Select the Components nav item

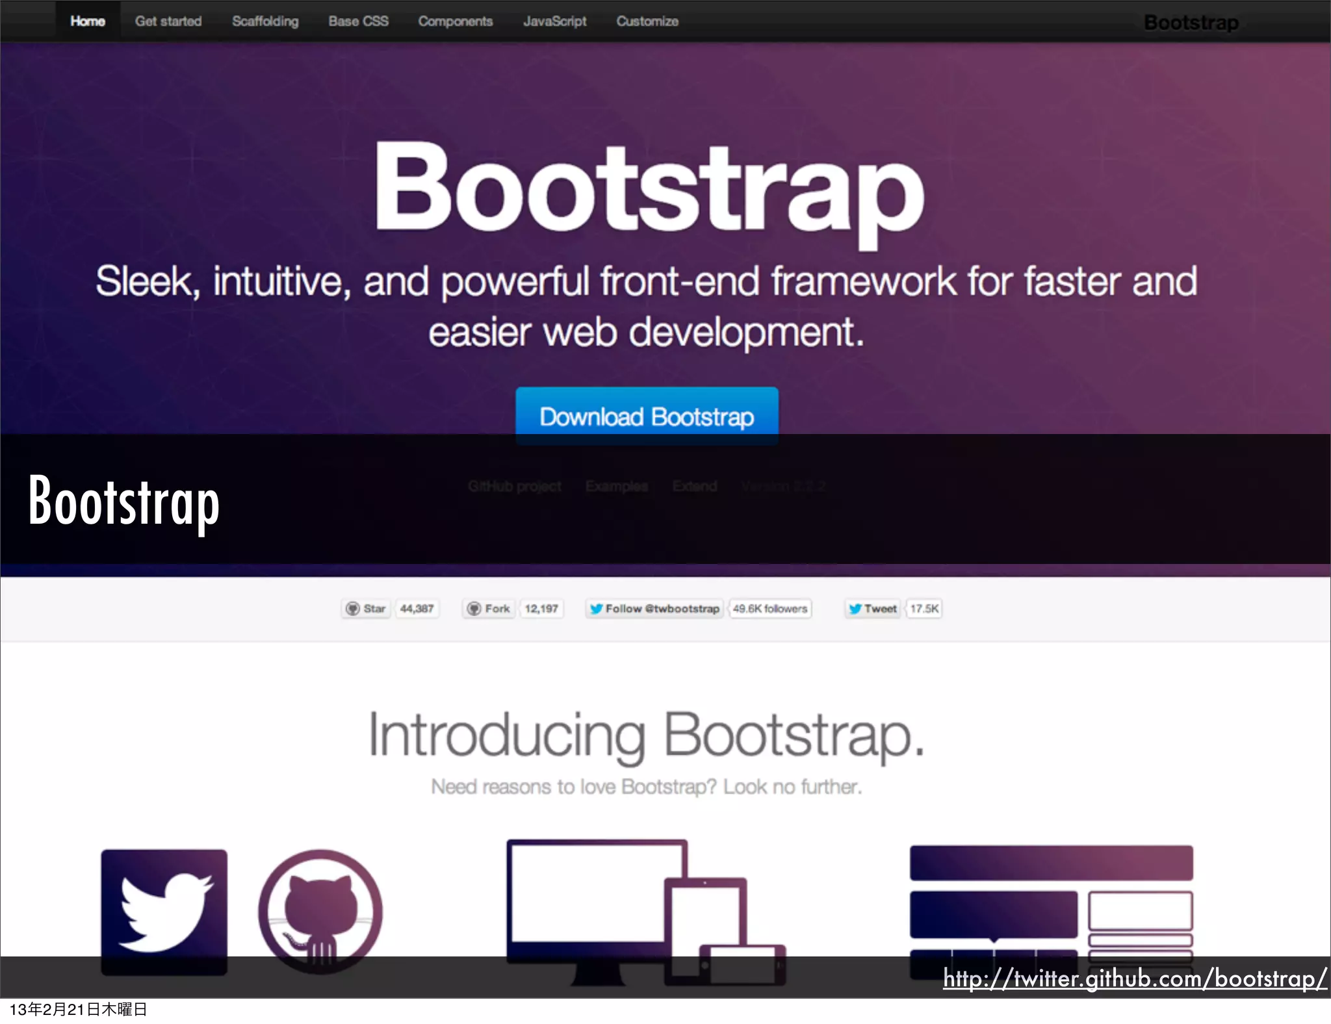[x=456, y=21]
